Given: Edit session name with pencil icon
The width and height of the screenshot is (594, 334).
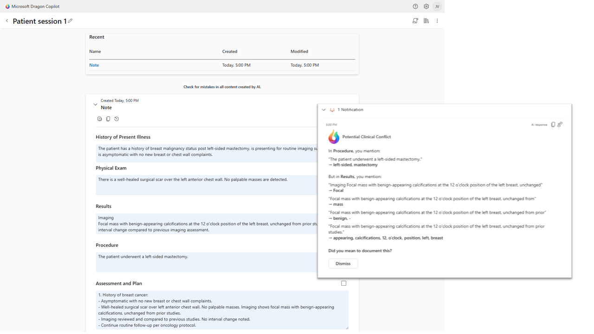Looking at the screenshot, I should click(x=70, y=21).
